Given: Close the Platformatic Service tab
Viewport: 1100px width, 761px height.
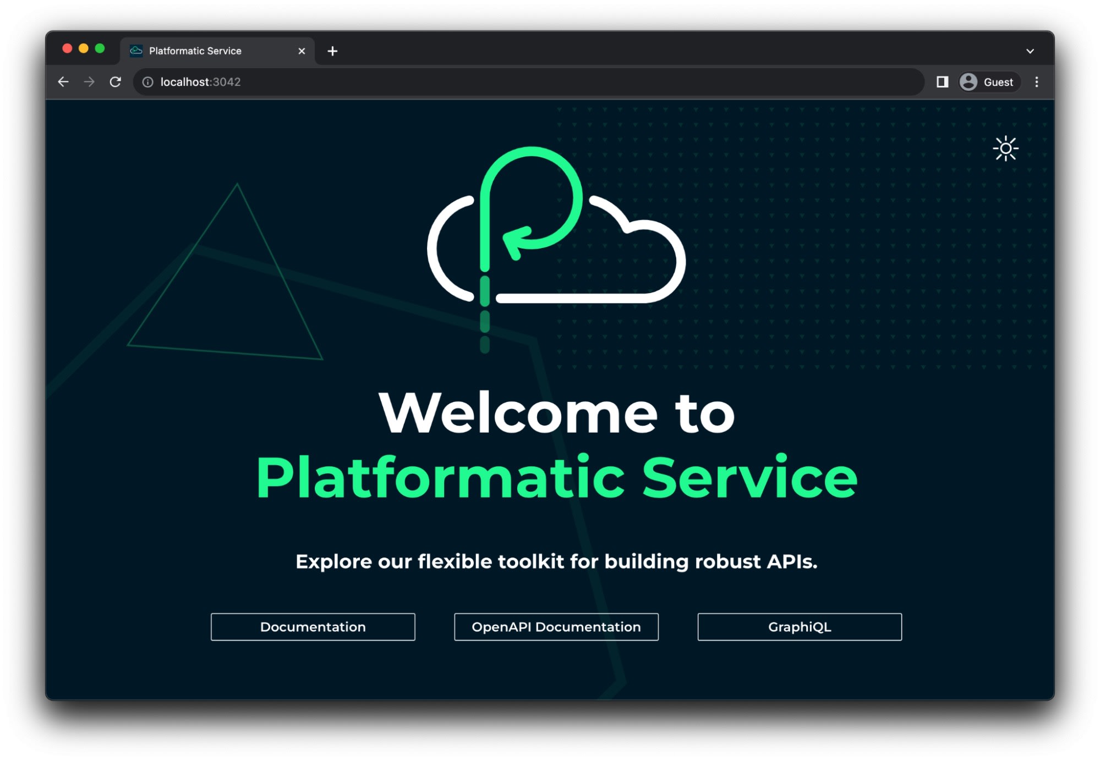Looking at the screenshot, I should tap(302, 51).
